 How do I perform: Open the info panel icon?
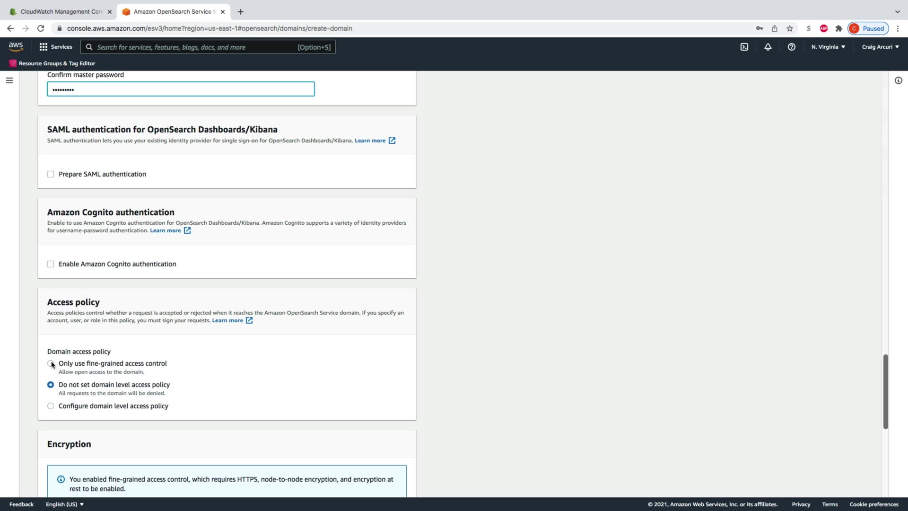click(898, 80)
